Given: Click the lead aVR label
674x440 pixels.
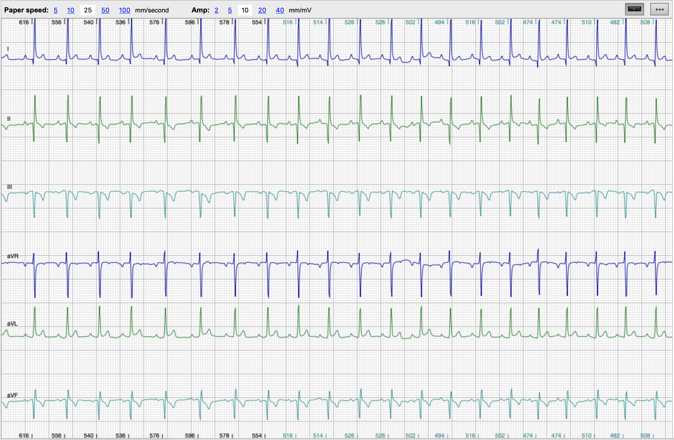Looking at the screenshot, I should pyautogui.click(x=13, y=256).
